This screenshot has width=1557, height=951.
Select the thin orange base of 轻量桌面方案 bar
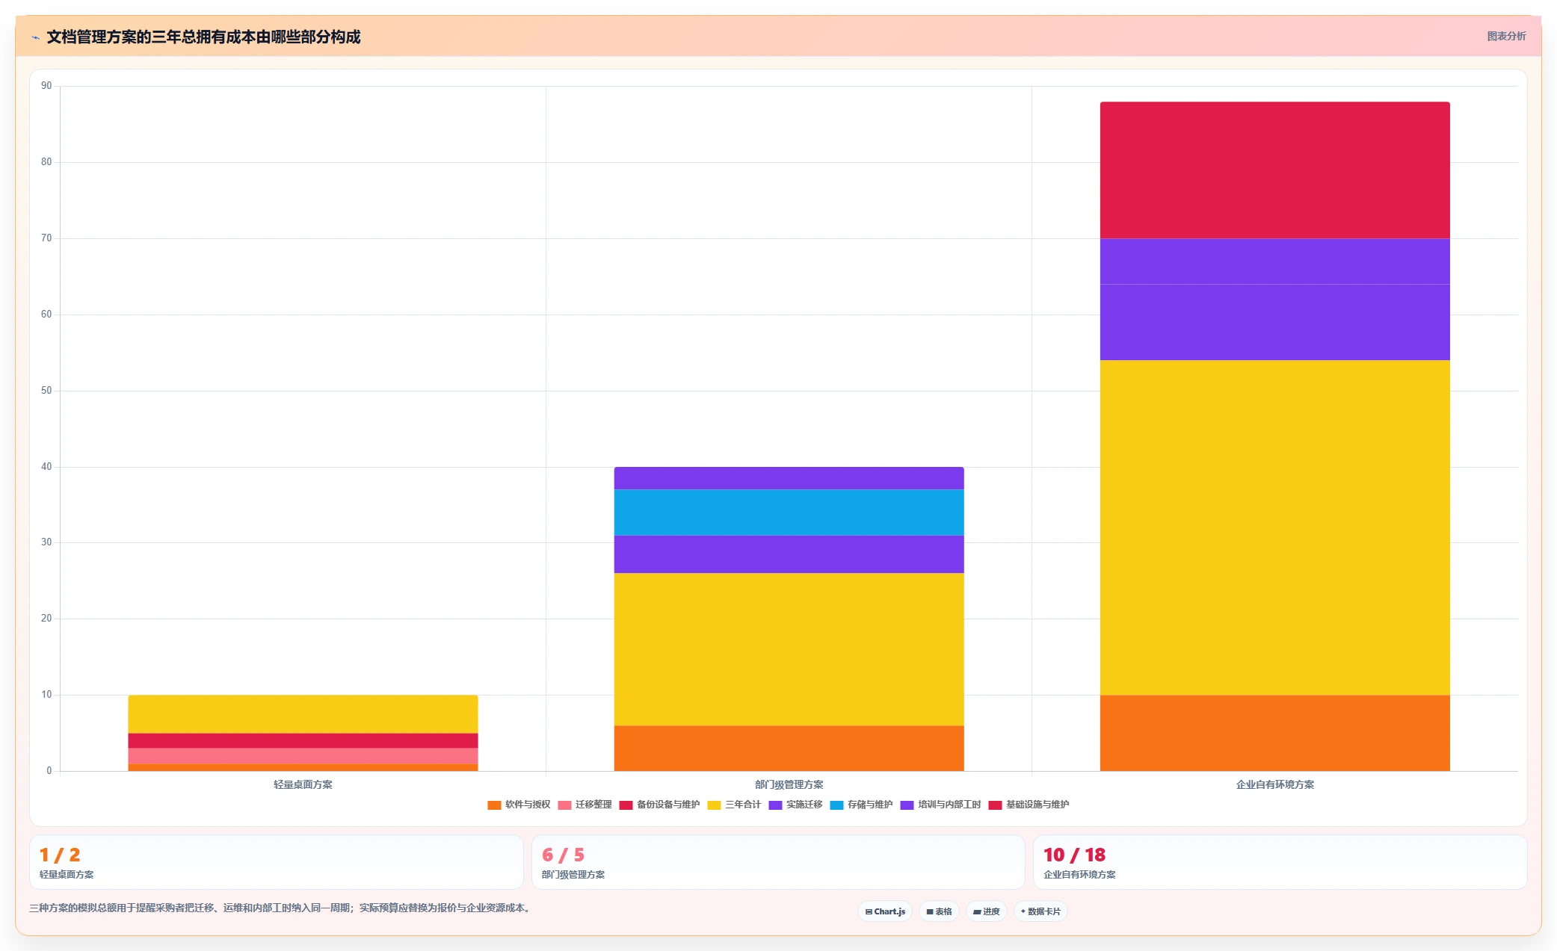coord(303,767)
